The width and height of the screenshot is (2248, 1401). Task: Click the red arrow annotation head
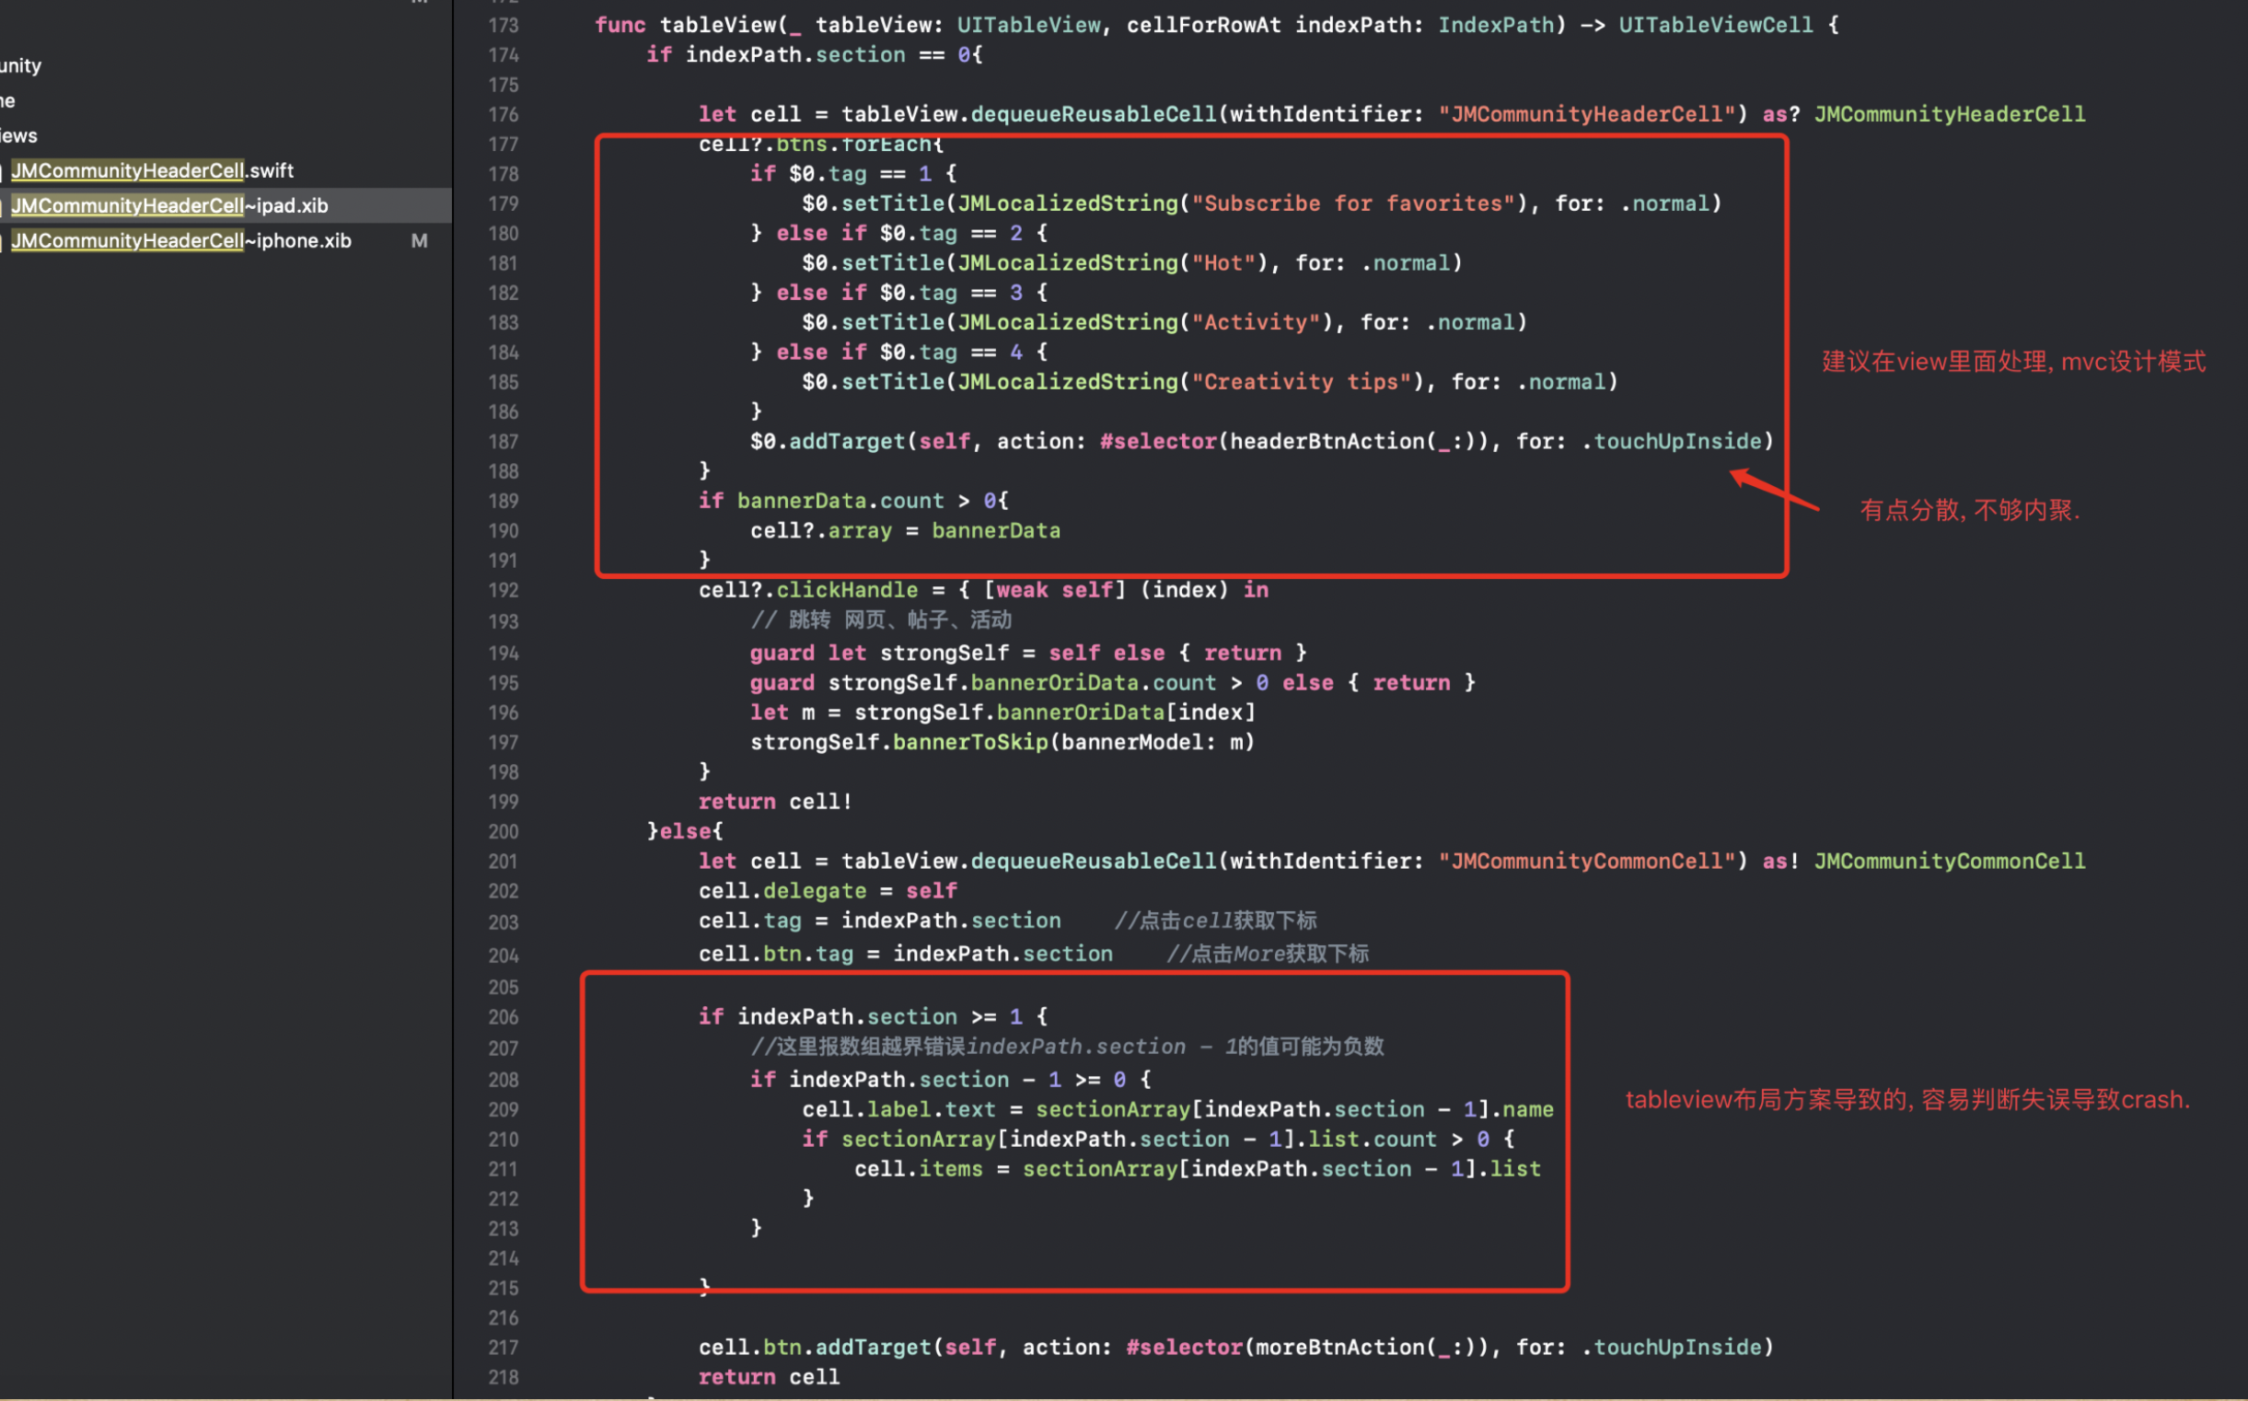1739,476
